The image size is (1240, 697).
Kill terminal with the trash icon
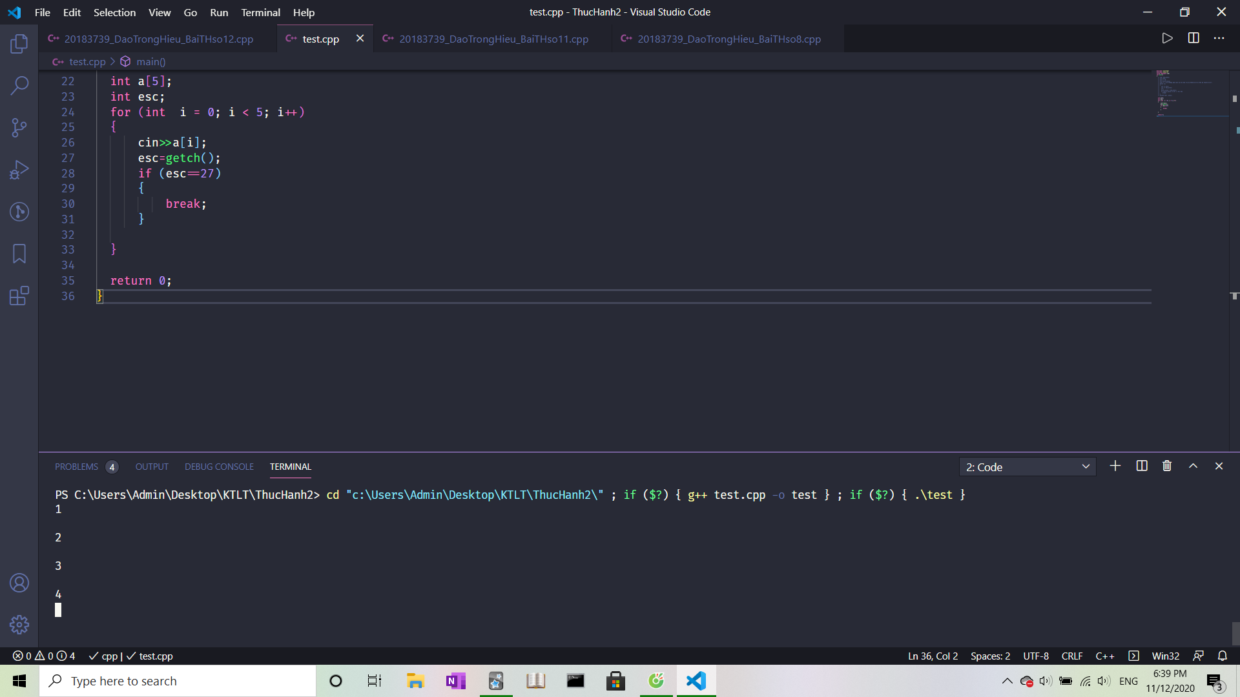(x=1167, y=467)
